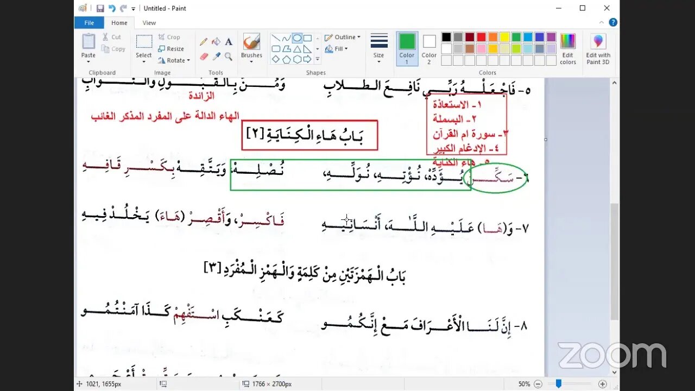
Task: Click the Cut scissors button
Action: [112, 37]
